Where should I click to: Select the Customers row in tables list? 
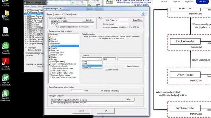pyautogui.click(x=65, y=46)
